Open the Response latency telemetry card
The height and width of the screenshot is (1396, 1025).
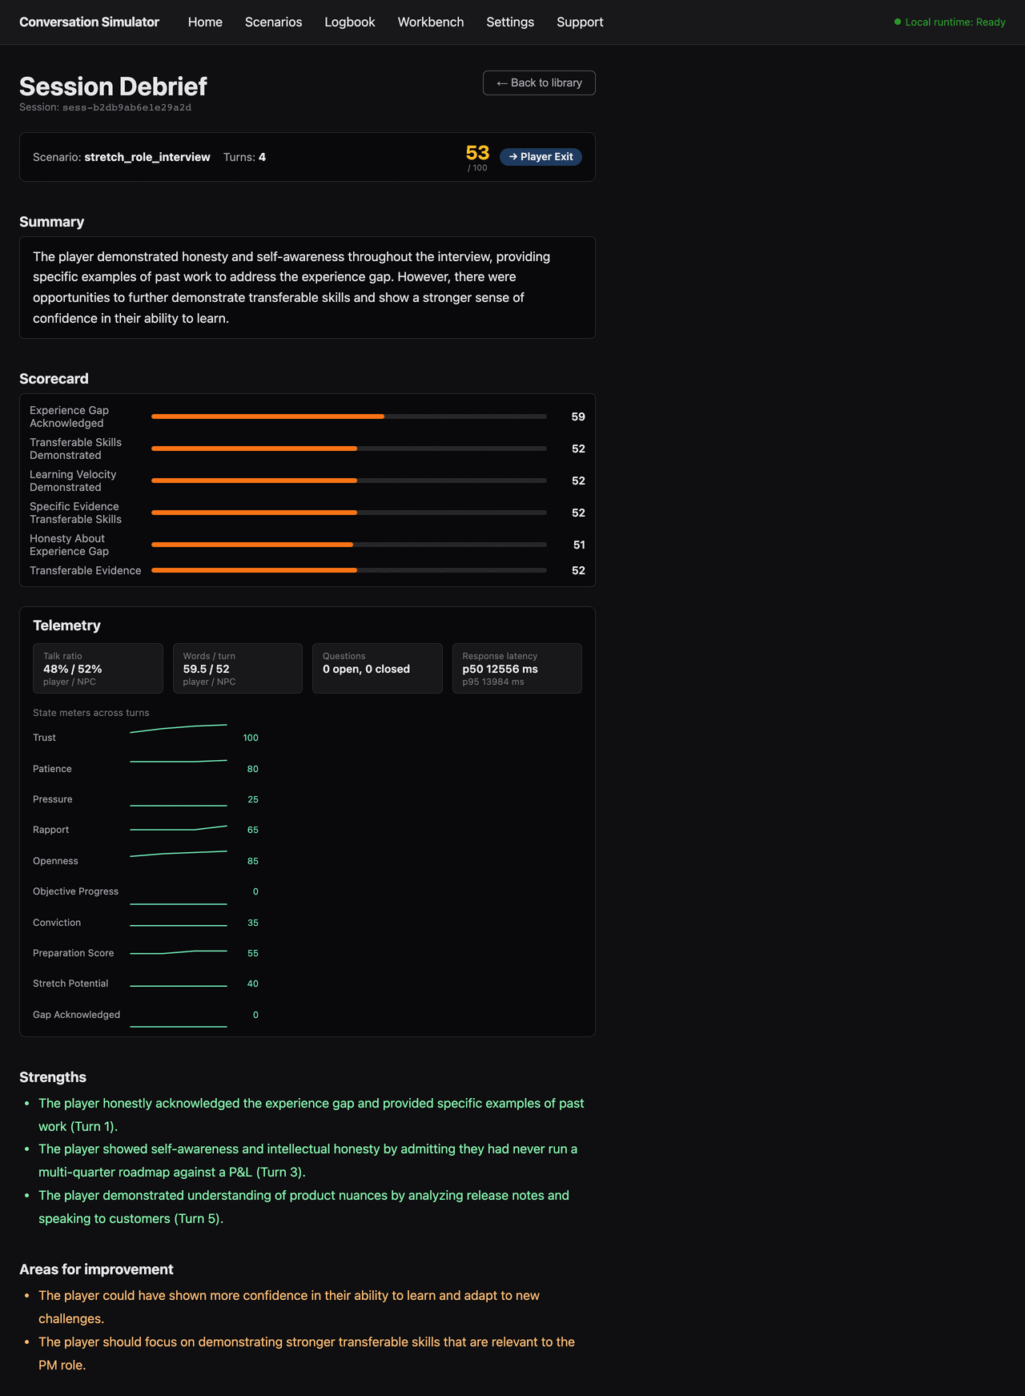point(517,668)
